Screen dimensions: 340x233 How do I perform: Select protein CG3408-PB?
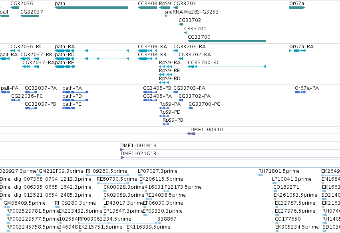[x=150, y=92]
